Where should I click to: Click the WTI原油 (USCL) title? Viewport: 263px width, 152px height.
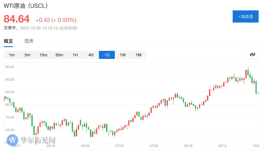click(26, 6)
